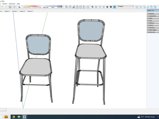Screen dimensions: 159x119
Task: Expand the Styles tray panel
Action: pos(153,18)
